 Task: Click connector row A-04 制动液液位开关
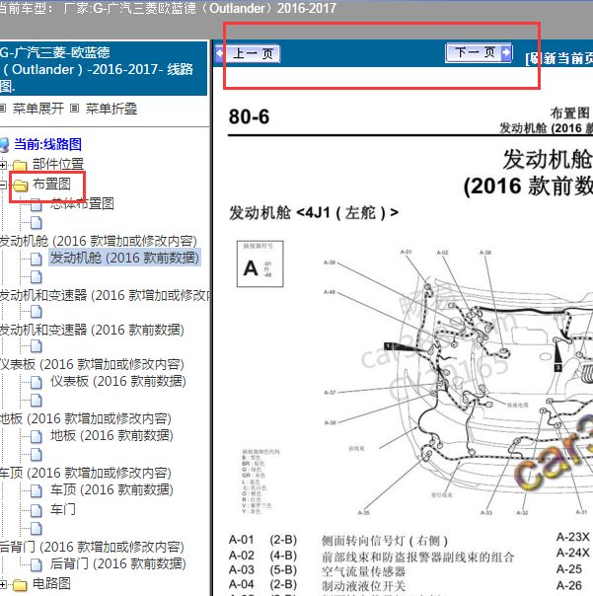(317, 585)
